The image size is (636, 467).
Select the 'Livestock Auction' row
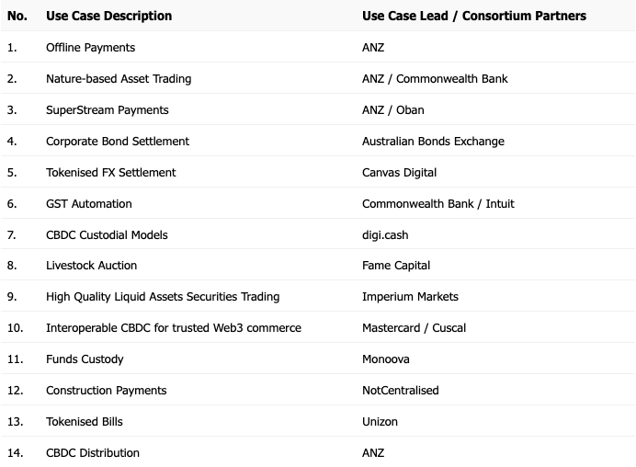318,266
